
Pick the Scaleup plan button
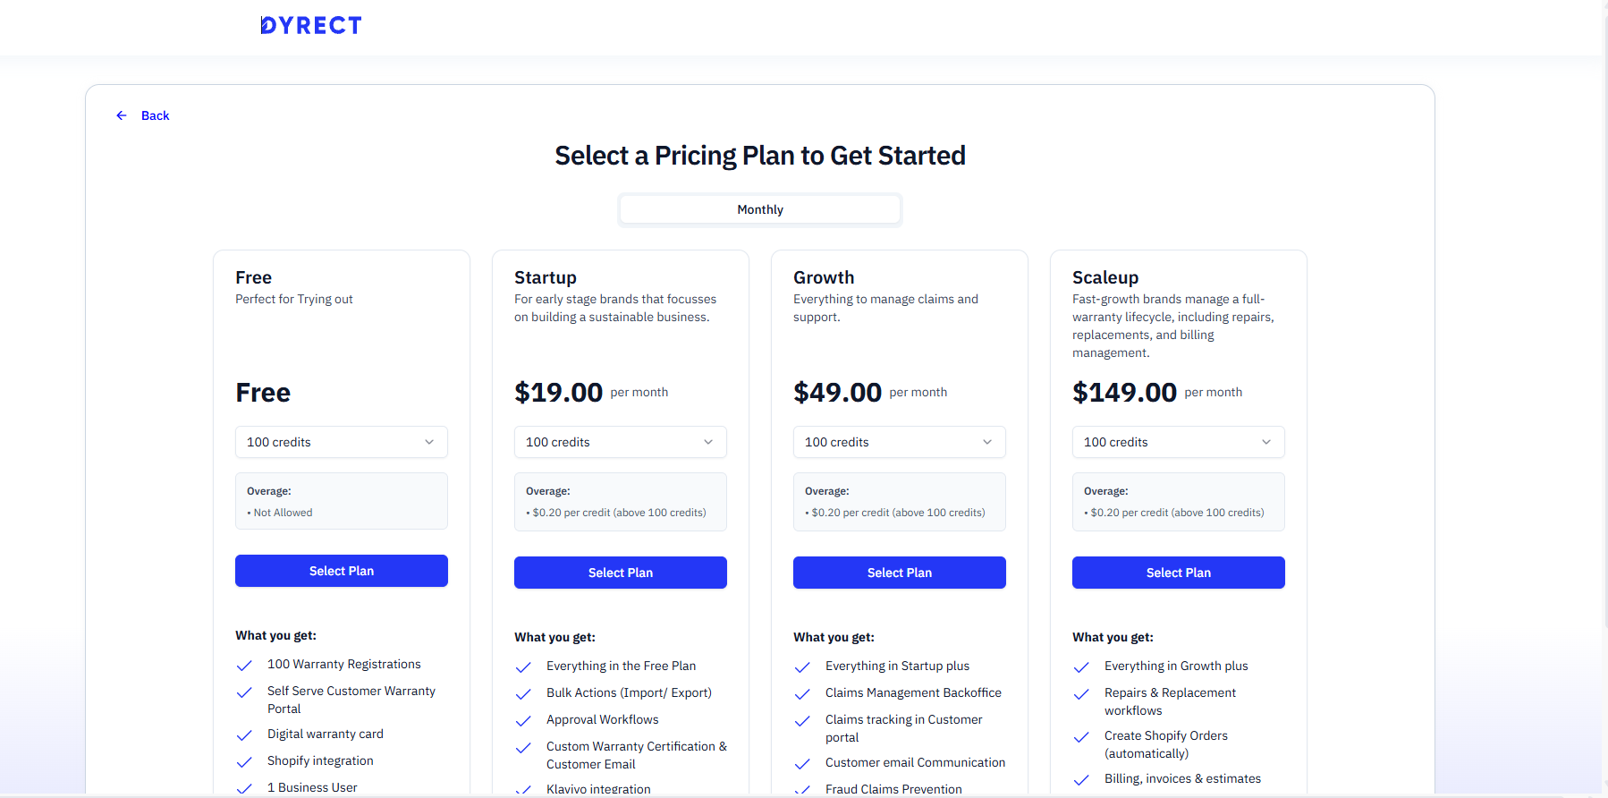click(1178, 573)
